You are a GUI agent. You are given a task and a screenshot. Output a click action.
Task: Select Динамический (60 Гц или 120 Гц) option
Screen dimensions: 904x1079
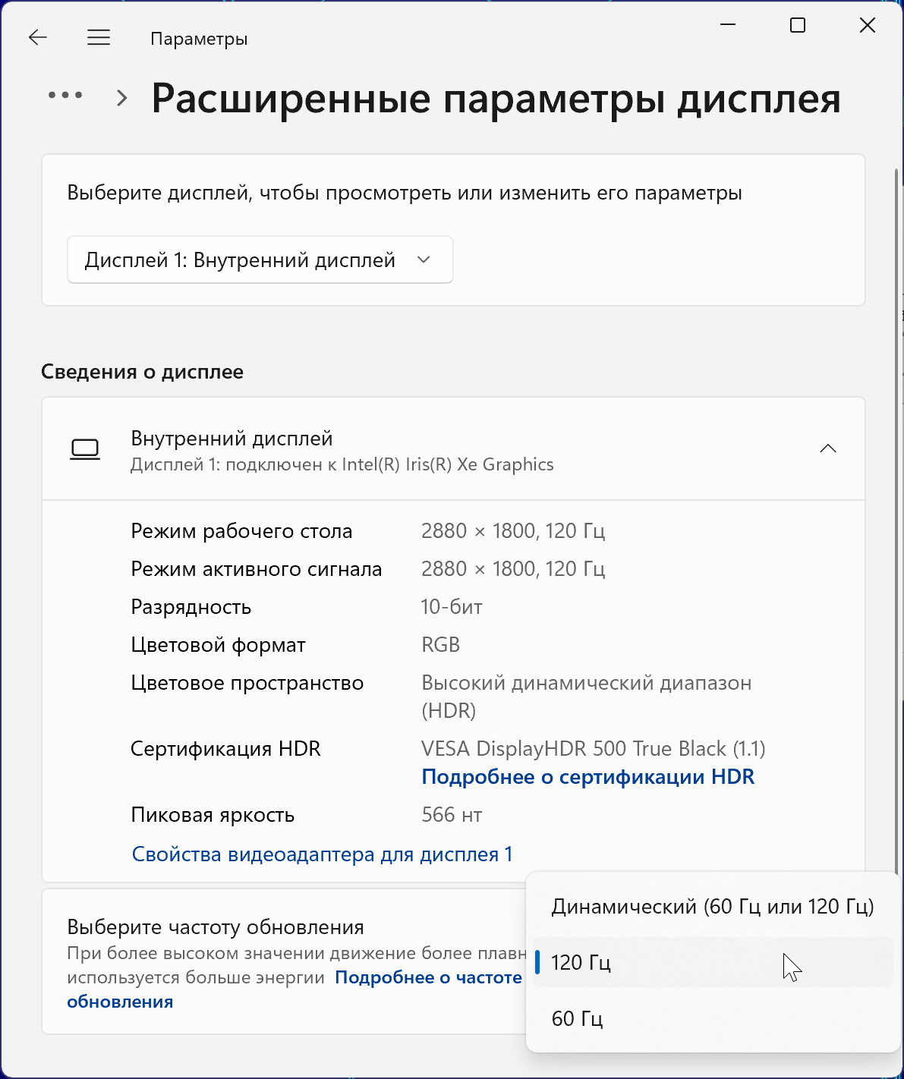coord(712,907)
